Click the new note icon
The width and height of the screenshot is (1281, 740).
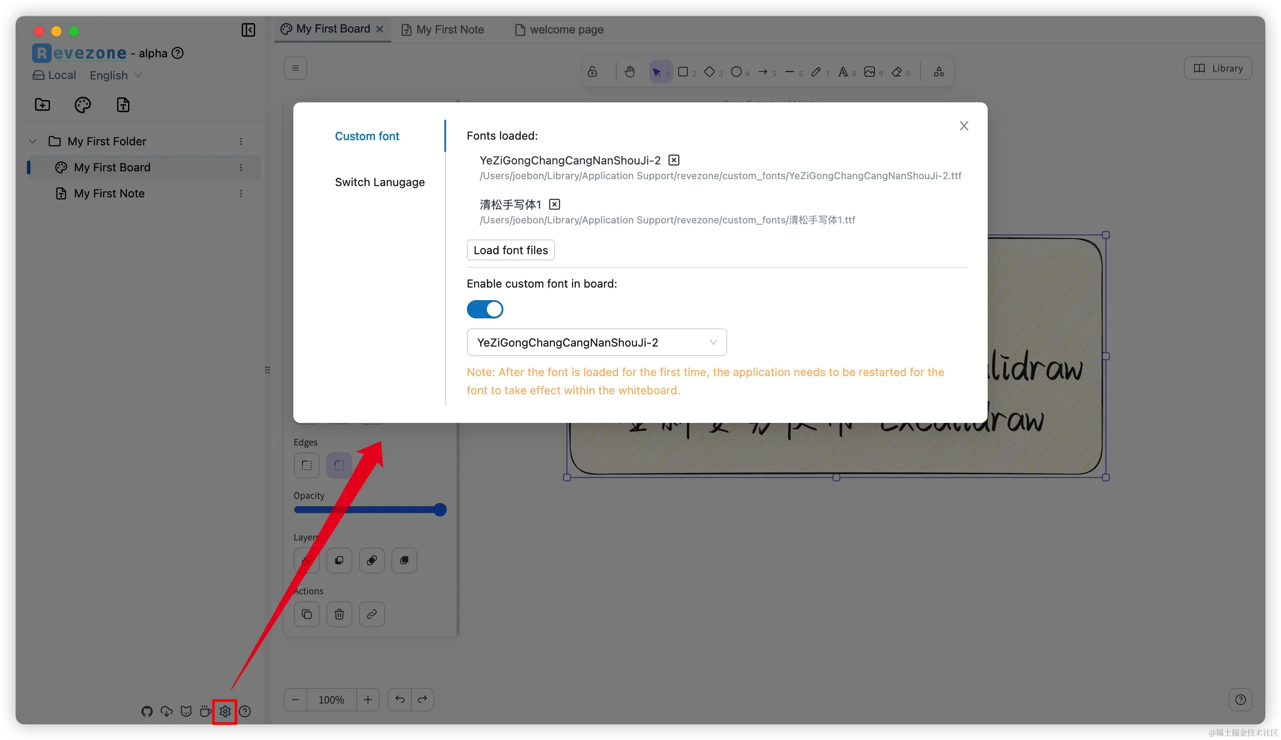(123, 105)
